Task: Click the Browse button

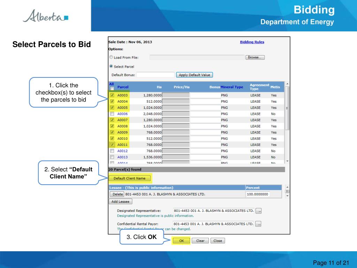Action: click(x=255, y=58)
